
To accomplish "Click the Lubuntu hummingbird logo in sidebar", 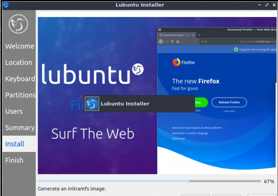I will [18, 24].
